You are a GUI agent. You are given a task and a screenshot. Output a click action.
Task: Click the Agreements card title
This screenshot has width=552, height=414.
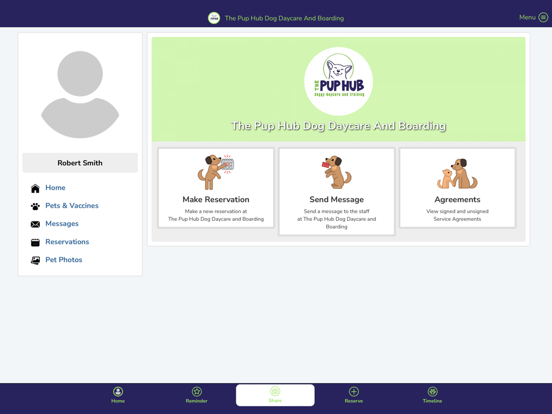457,200
